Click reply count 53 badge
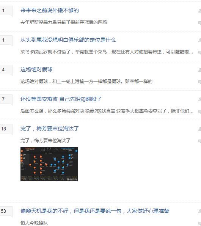 6,211
